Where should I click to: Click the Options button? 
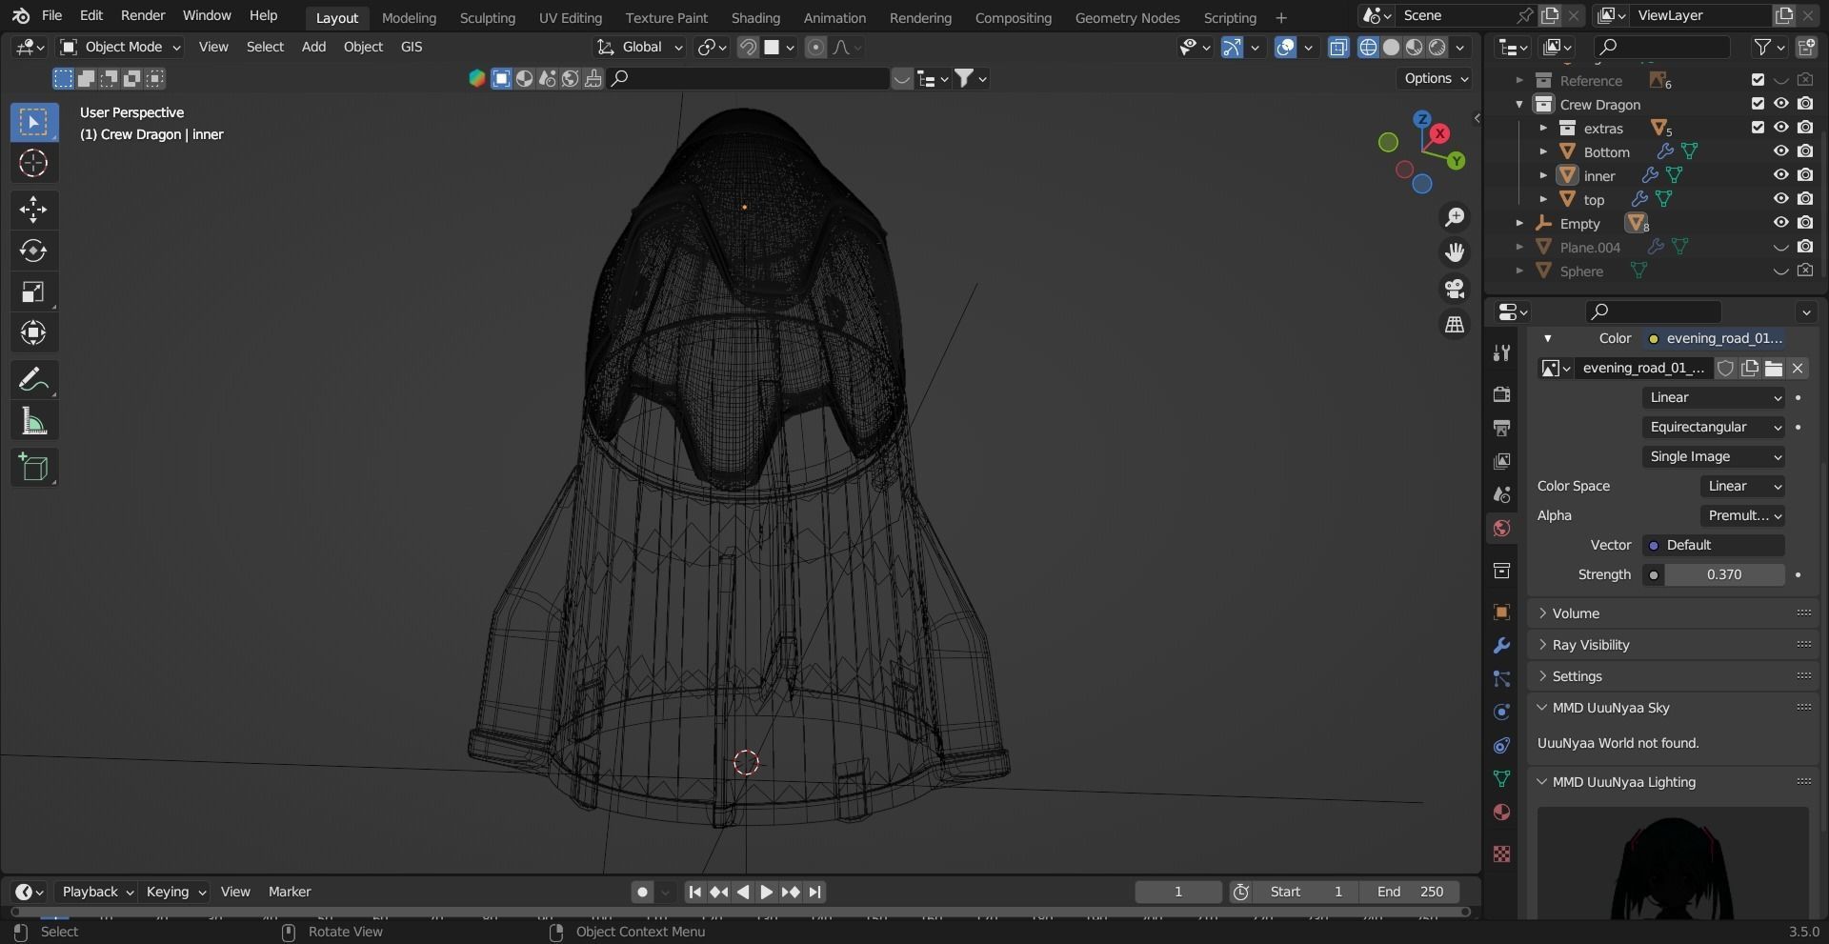pyautogui.click(x=1437, y=78)
